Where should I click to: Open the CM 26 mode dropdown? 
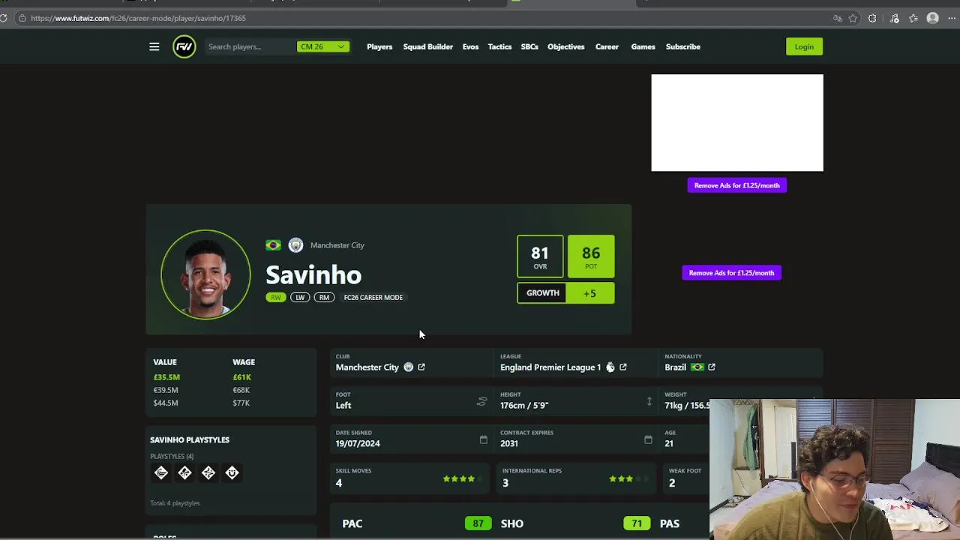(323, 46)
